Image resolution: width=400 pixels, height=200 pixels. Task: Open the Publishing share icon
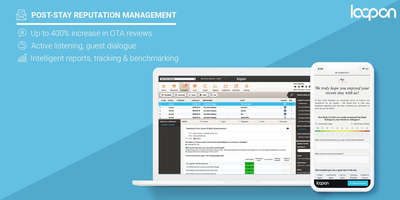226,86
